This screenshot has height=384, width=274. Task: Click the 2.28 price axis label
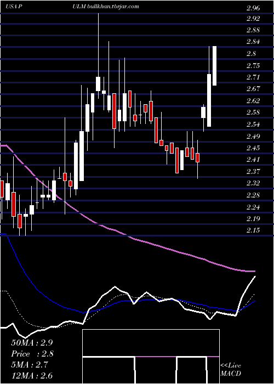253,195
